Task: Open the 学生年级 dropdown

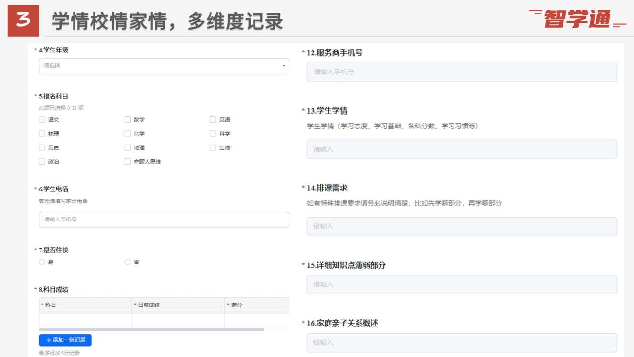Action: point(164,66)
